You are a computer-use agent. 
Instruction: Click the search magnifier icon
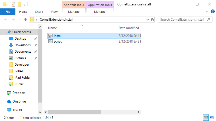point(208,20)
